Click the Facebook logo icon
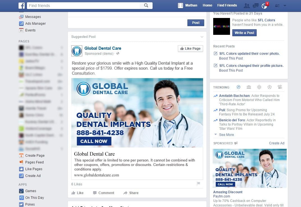 coord(22,6)
